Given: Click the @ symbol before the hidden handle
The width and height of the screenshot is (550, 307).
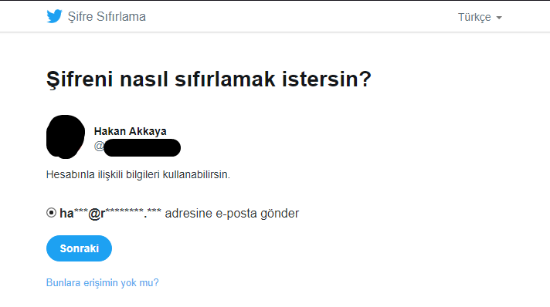Looking at the screenshot, I should (99, 146).
